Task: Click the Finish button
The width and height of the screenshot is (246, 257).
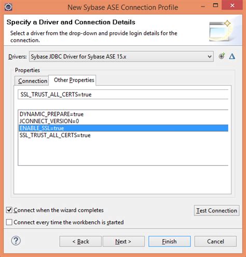Action: (x=170, y=241)
